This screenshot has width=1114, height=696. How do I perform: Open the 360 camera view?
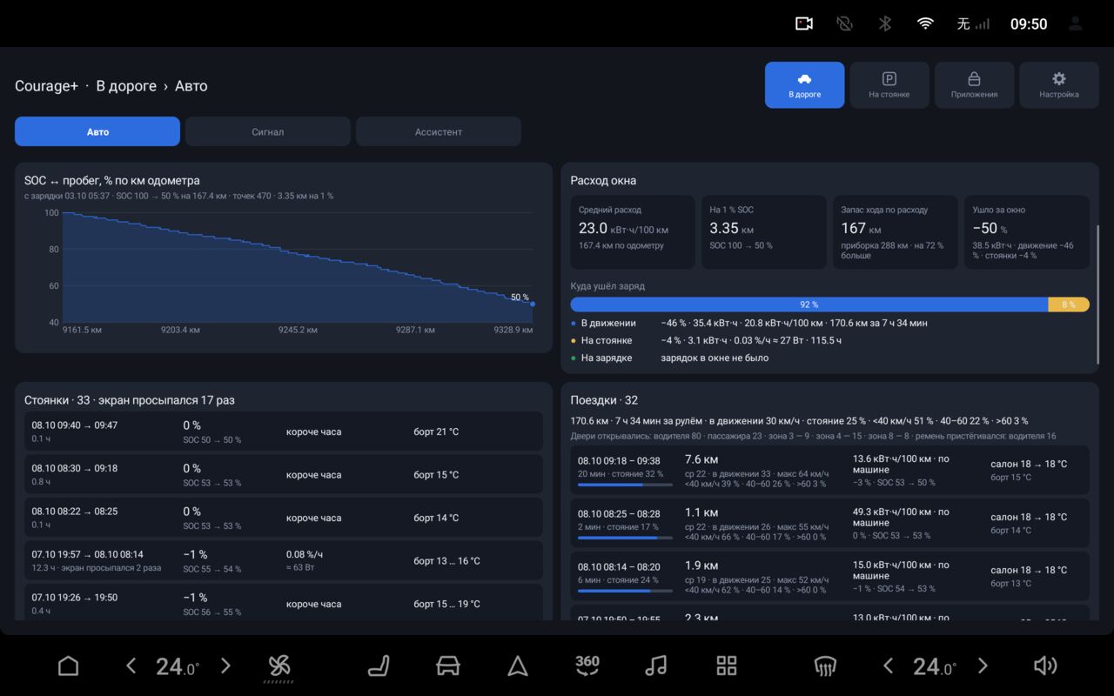coord(587,666)
